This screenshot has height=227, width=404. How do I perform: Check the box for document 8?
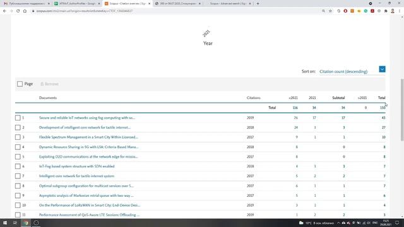(x=18, y=186)
